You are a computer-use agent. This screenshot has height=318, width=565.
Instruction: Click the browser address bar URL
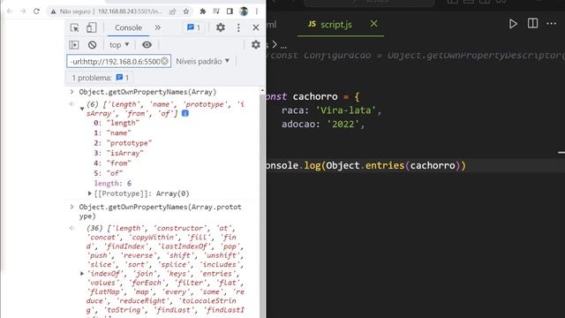[x=130, y=11]
